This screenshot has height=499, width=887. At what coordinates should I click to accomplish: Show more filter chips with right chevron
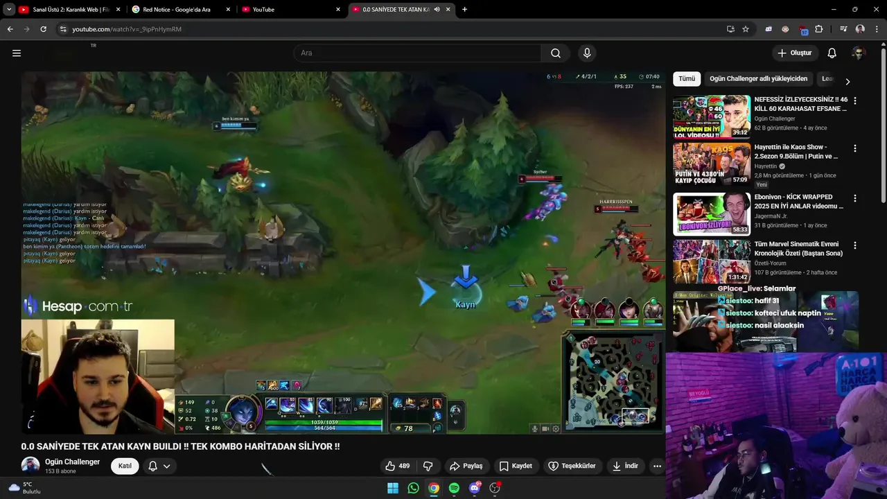pos(847,81)
